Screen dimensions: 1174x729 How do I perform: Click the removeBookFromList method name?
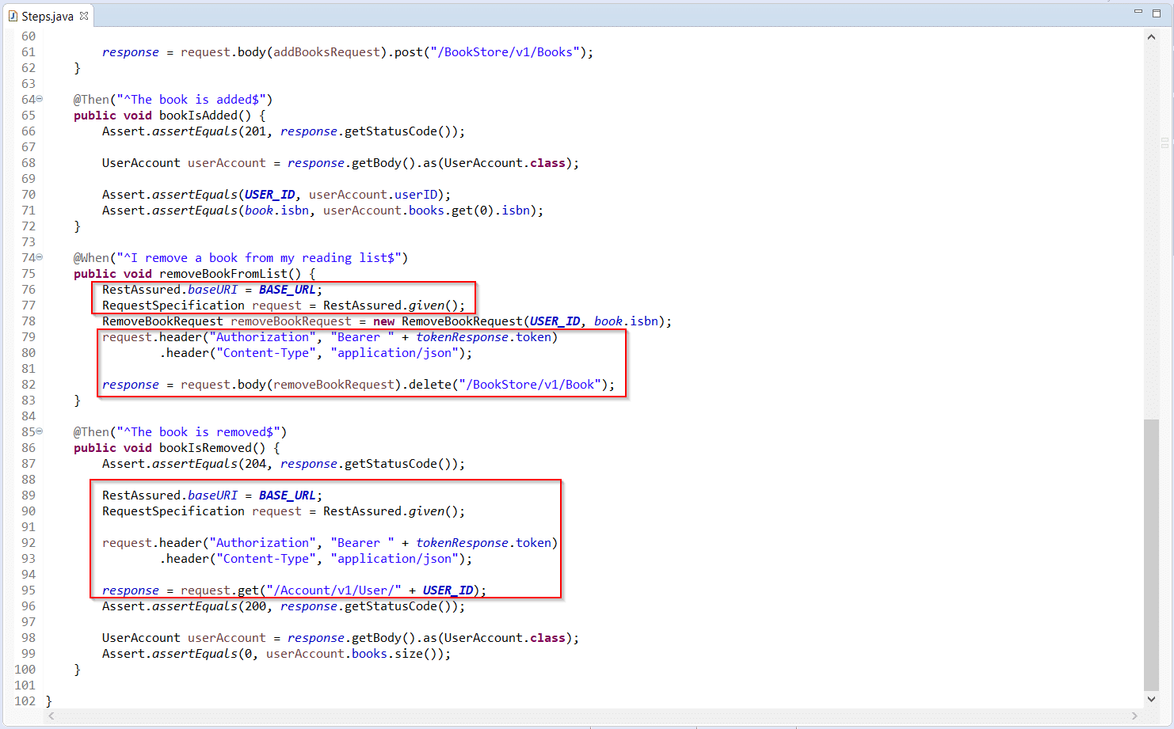pyautogui.click(x=223, y=274)
